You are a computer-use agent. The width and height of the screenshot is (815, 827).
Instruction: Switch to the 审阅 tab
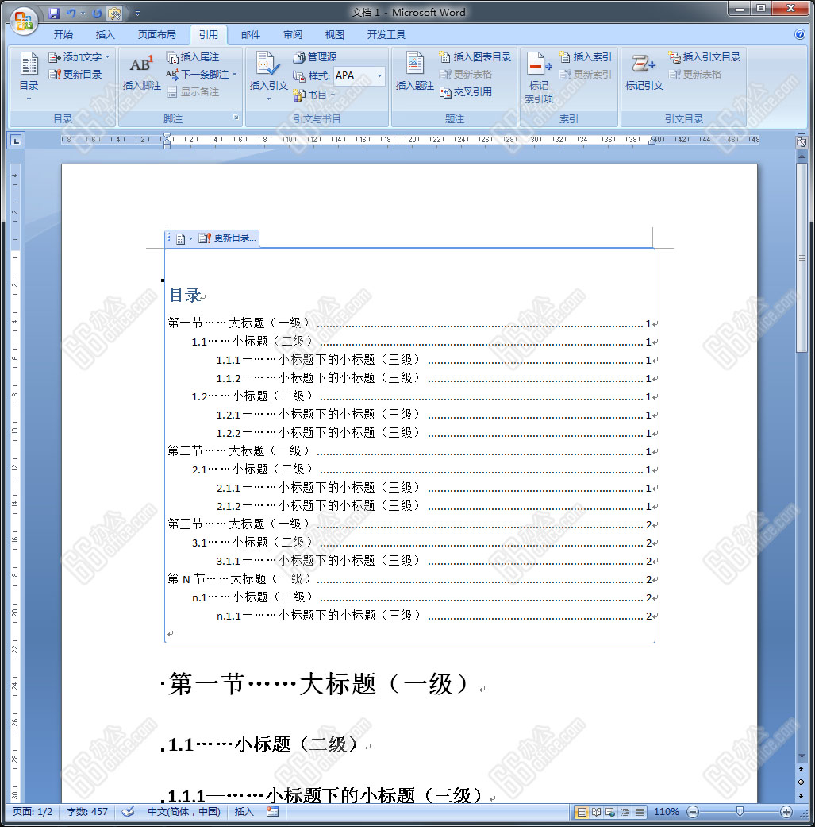(292, 35)
